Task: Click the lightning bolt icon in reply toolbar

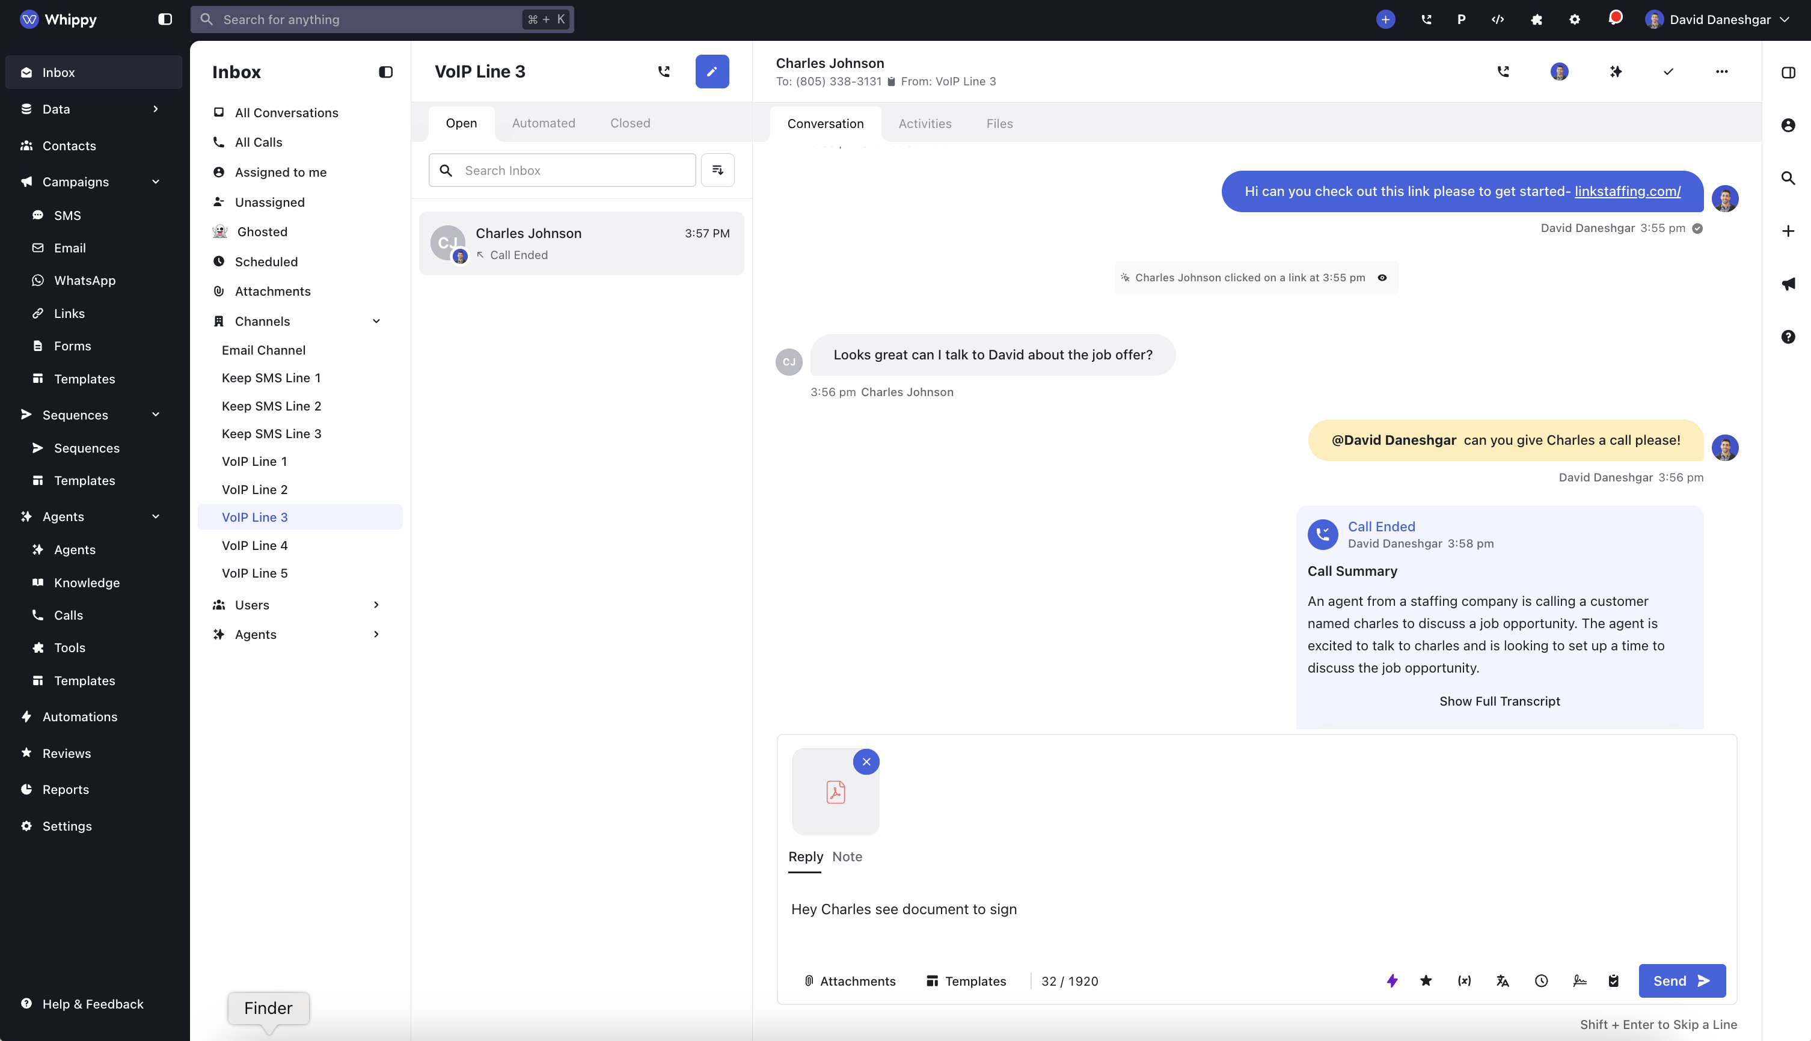Action: click(x=1392, y=981)
